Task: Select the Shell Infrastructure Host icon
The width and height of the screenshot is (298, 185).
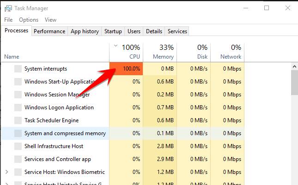Action: coord(18,146)
